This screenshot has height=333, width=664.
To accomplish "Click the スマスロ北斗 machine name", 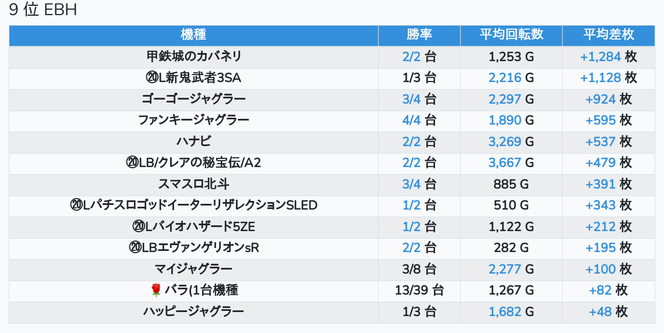I will (x=193, y=184).
